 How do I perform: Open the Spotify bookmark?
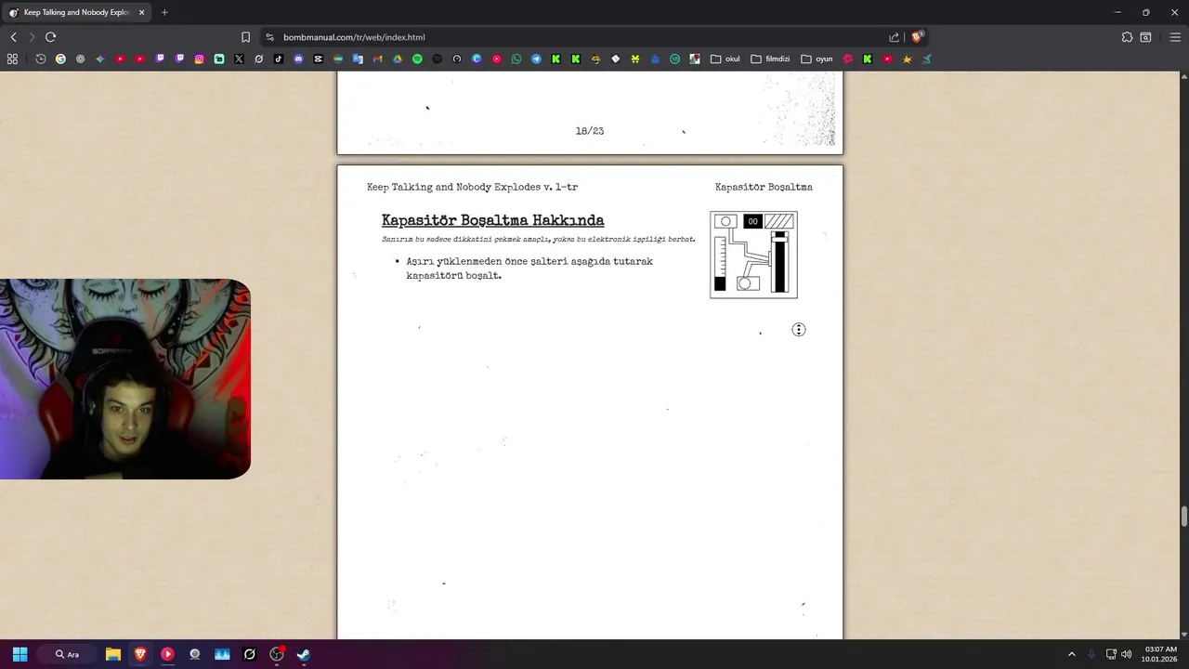point(417,59)
